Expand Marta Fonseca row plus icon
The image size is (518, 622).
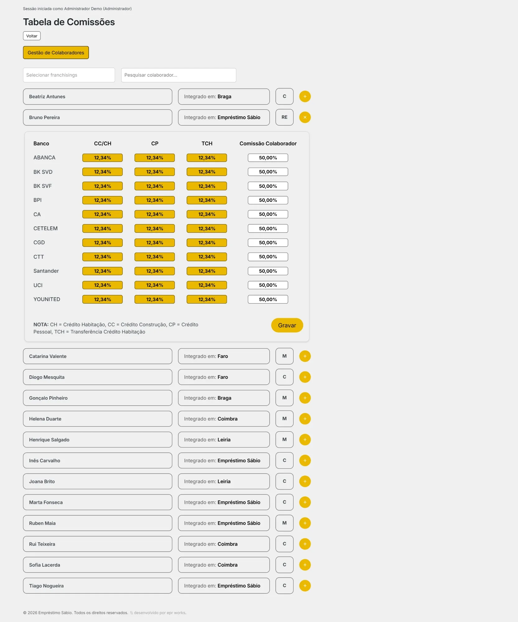[305, 502]
